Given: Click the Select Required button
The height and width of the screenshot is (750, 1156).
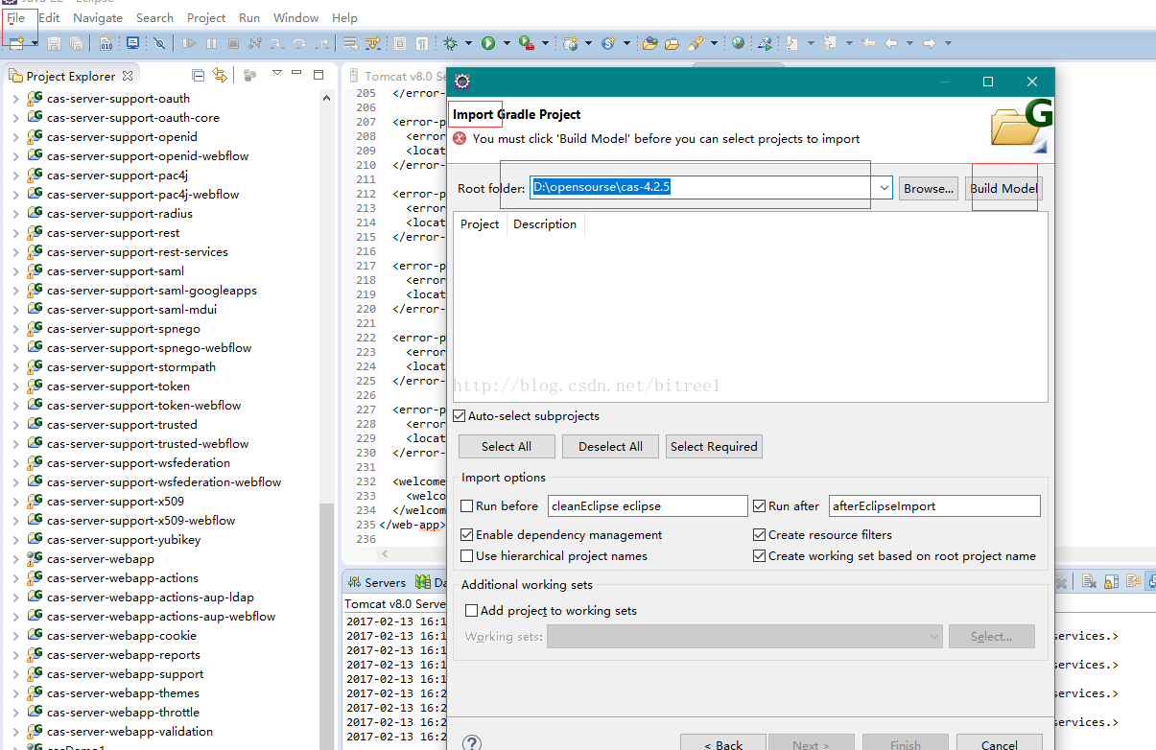Looking at the screenshot, I should point(714,446).
